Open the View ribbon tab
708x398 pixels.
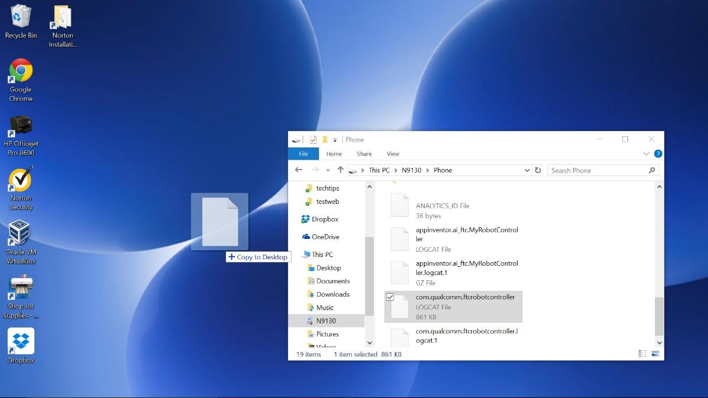393,154
